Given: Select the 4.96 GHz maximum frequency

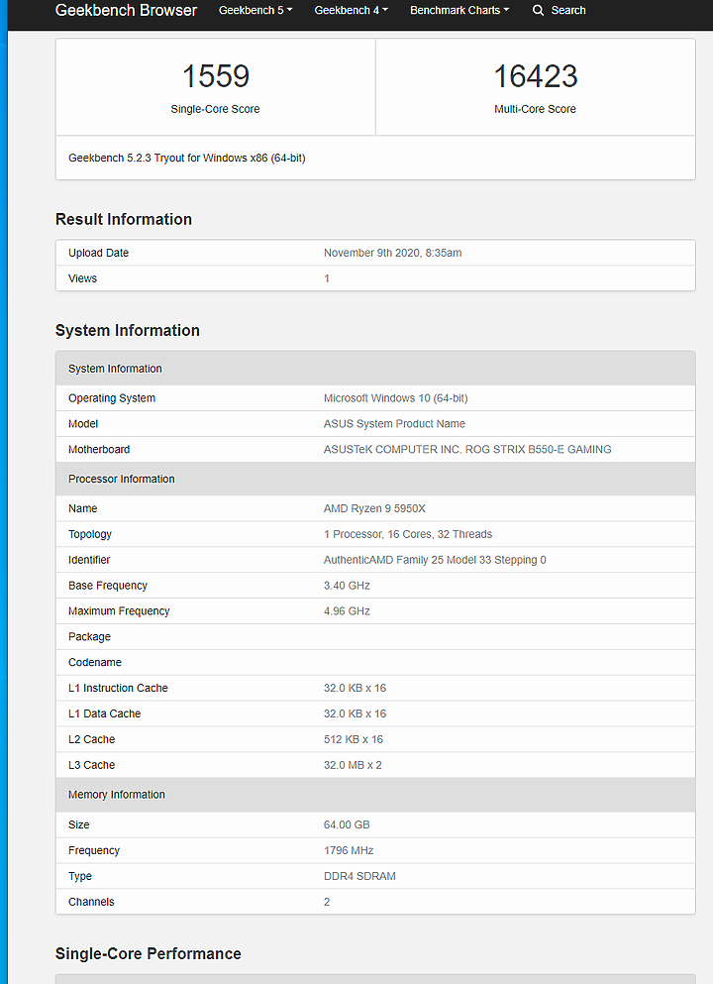Looking at the screenshot, I should (347, 611).
